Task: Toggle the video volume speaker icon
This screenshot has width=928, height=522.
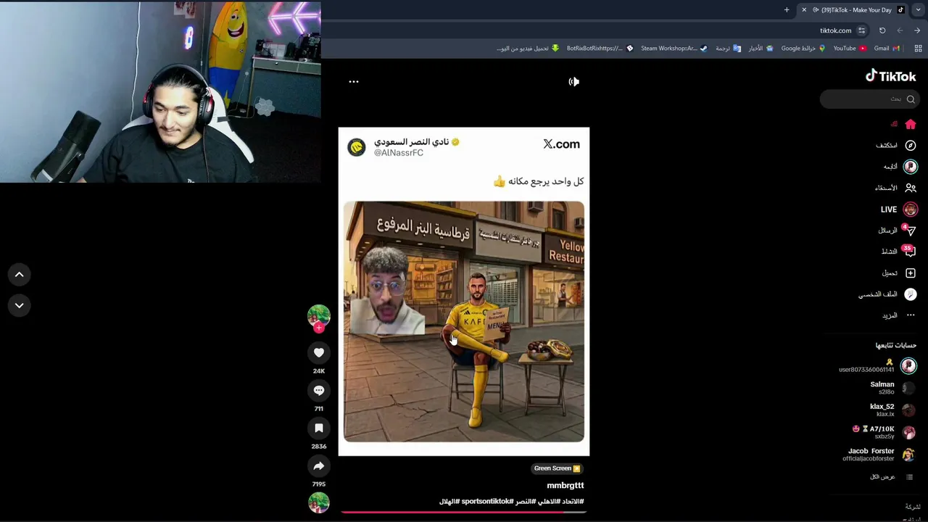Action: coord(573,82)
